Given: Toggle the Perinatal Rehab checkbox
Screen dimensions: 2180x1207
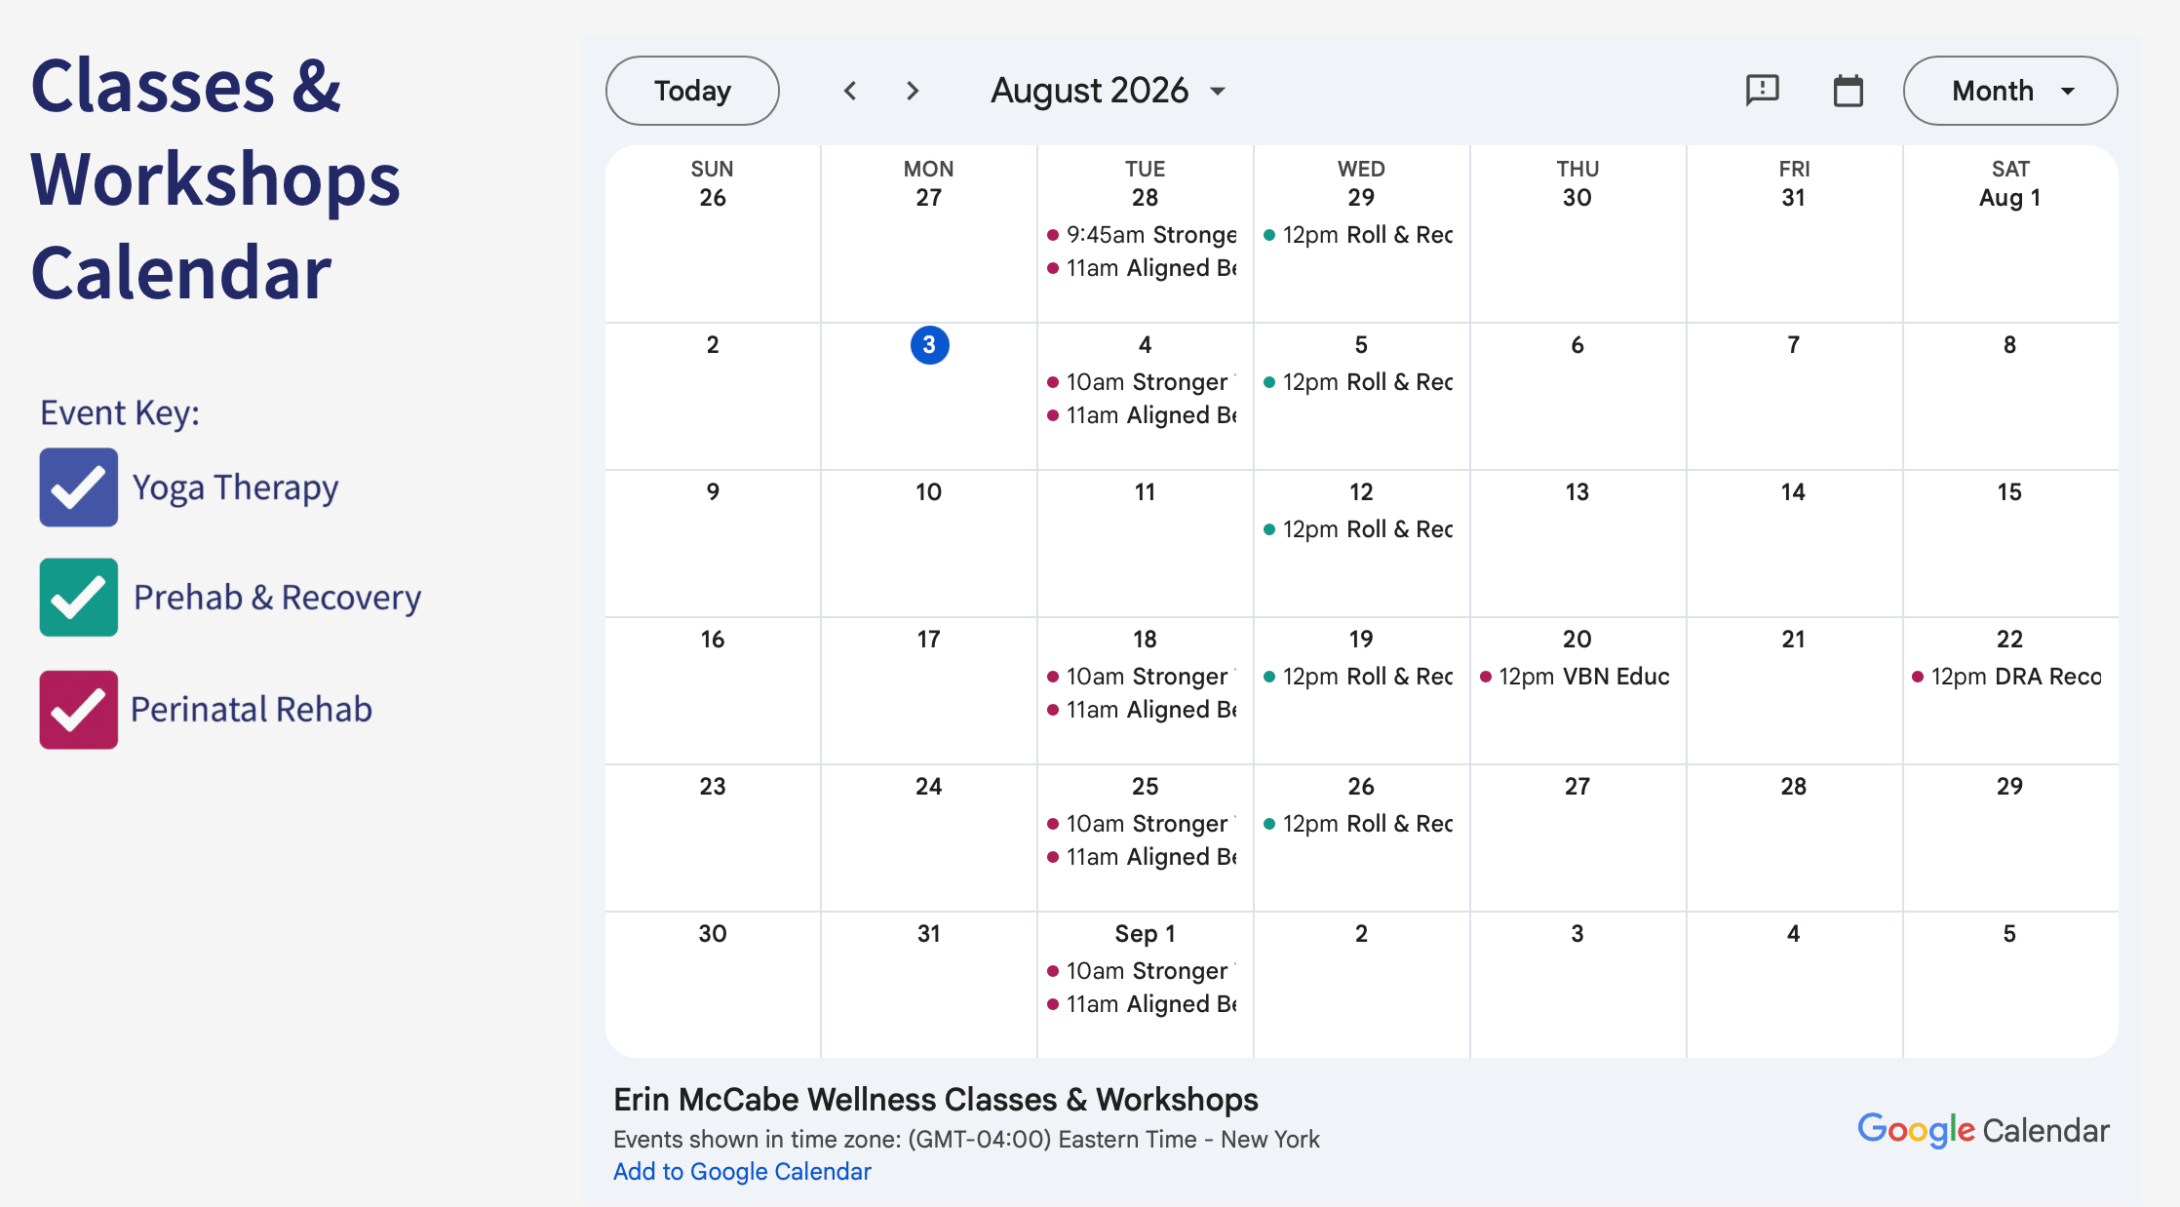Looking at the screenshot, I should 79,710.
